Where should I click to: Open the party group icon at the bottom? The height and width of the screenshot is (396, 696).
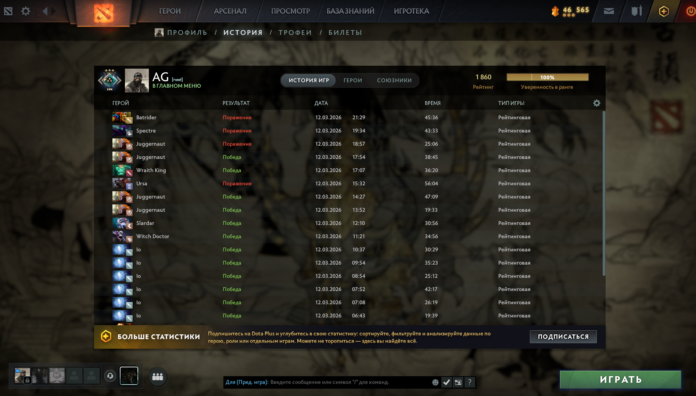[x=158, y=377]
